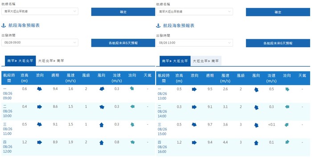The image size is (312, 162).
Task: Click period value 9.7 in 15:00 row
Action: pos(210,125)
